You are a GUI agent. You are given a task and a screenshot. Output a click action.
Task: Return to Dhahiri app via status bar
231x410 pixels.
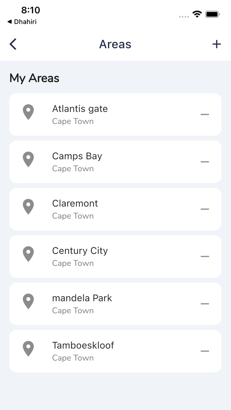[22, 22]
